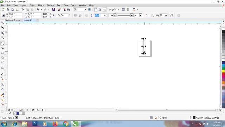Toggle the Bounding Box button
The image size is (225, 127).
[172, 15]
